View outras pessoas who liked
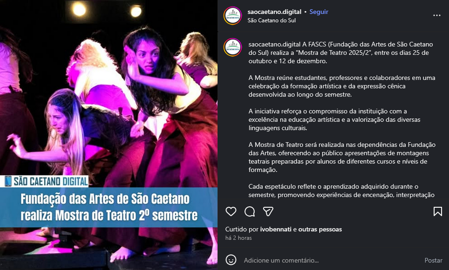This screenshot has width=449, height=270. coord(320,230)
